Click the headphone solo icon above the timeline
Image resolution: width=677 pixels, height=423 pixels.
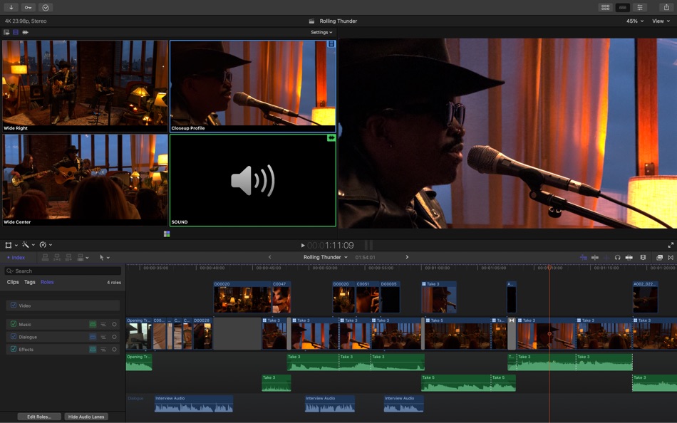618,257
